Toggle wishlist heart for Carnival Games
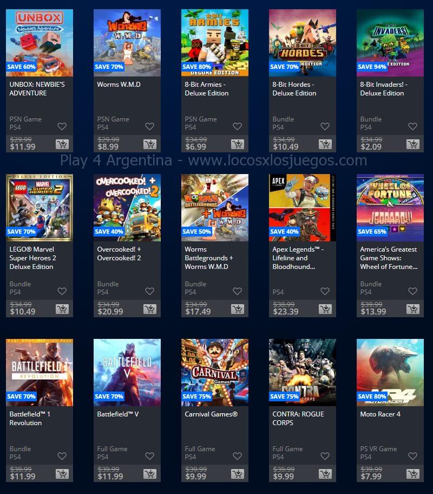The width and height of the screenshot is (433, 494). tap(238, 456)
